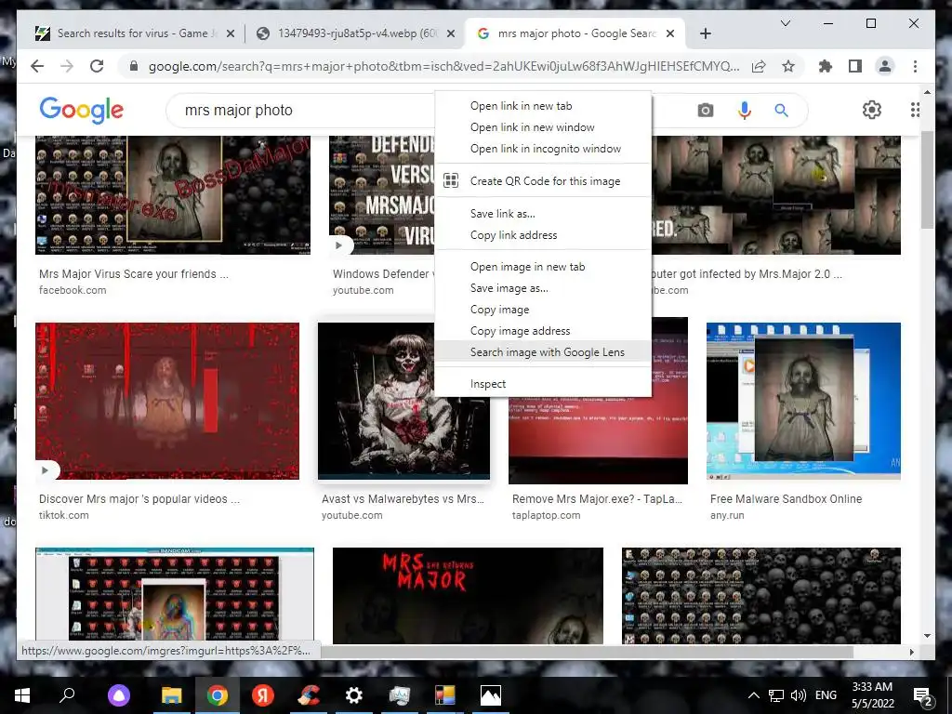Open Free Malware Sandbox Online result
This screenshot has width=952, height=714.
point(786,499)
